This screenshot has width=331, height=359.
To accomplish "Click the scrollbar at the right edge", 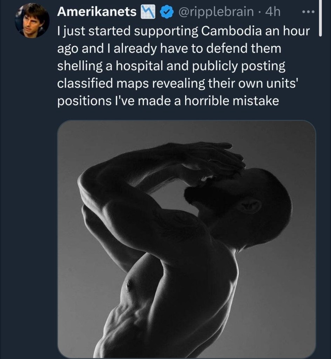I will tap(319, 18).
